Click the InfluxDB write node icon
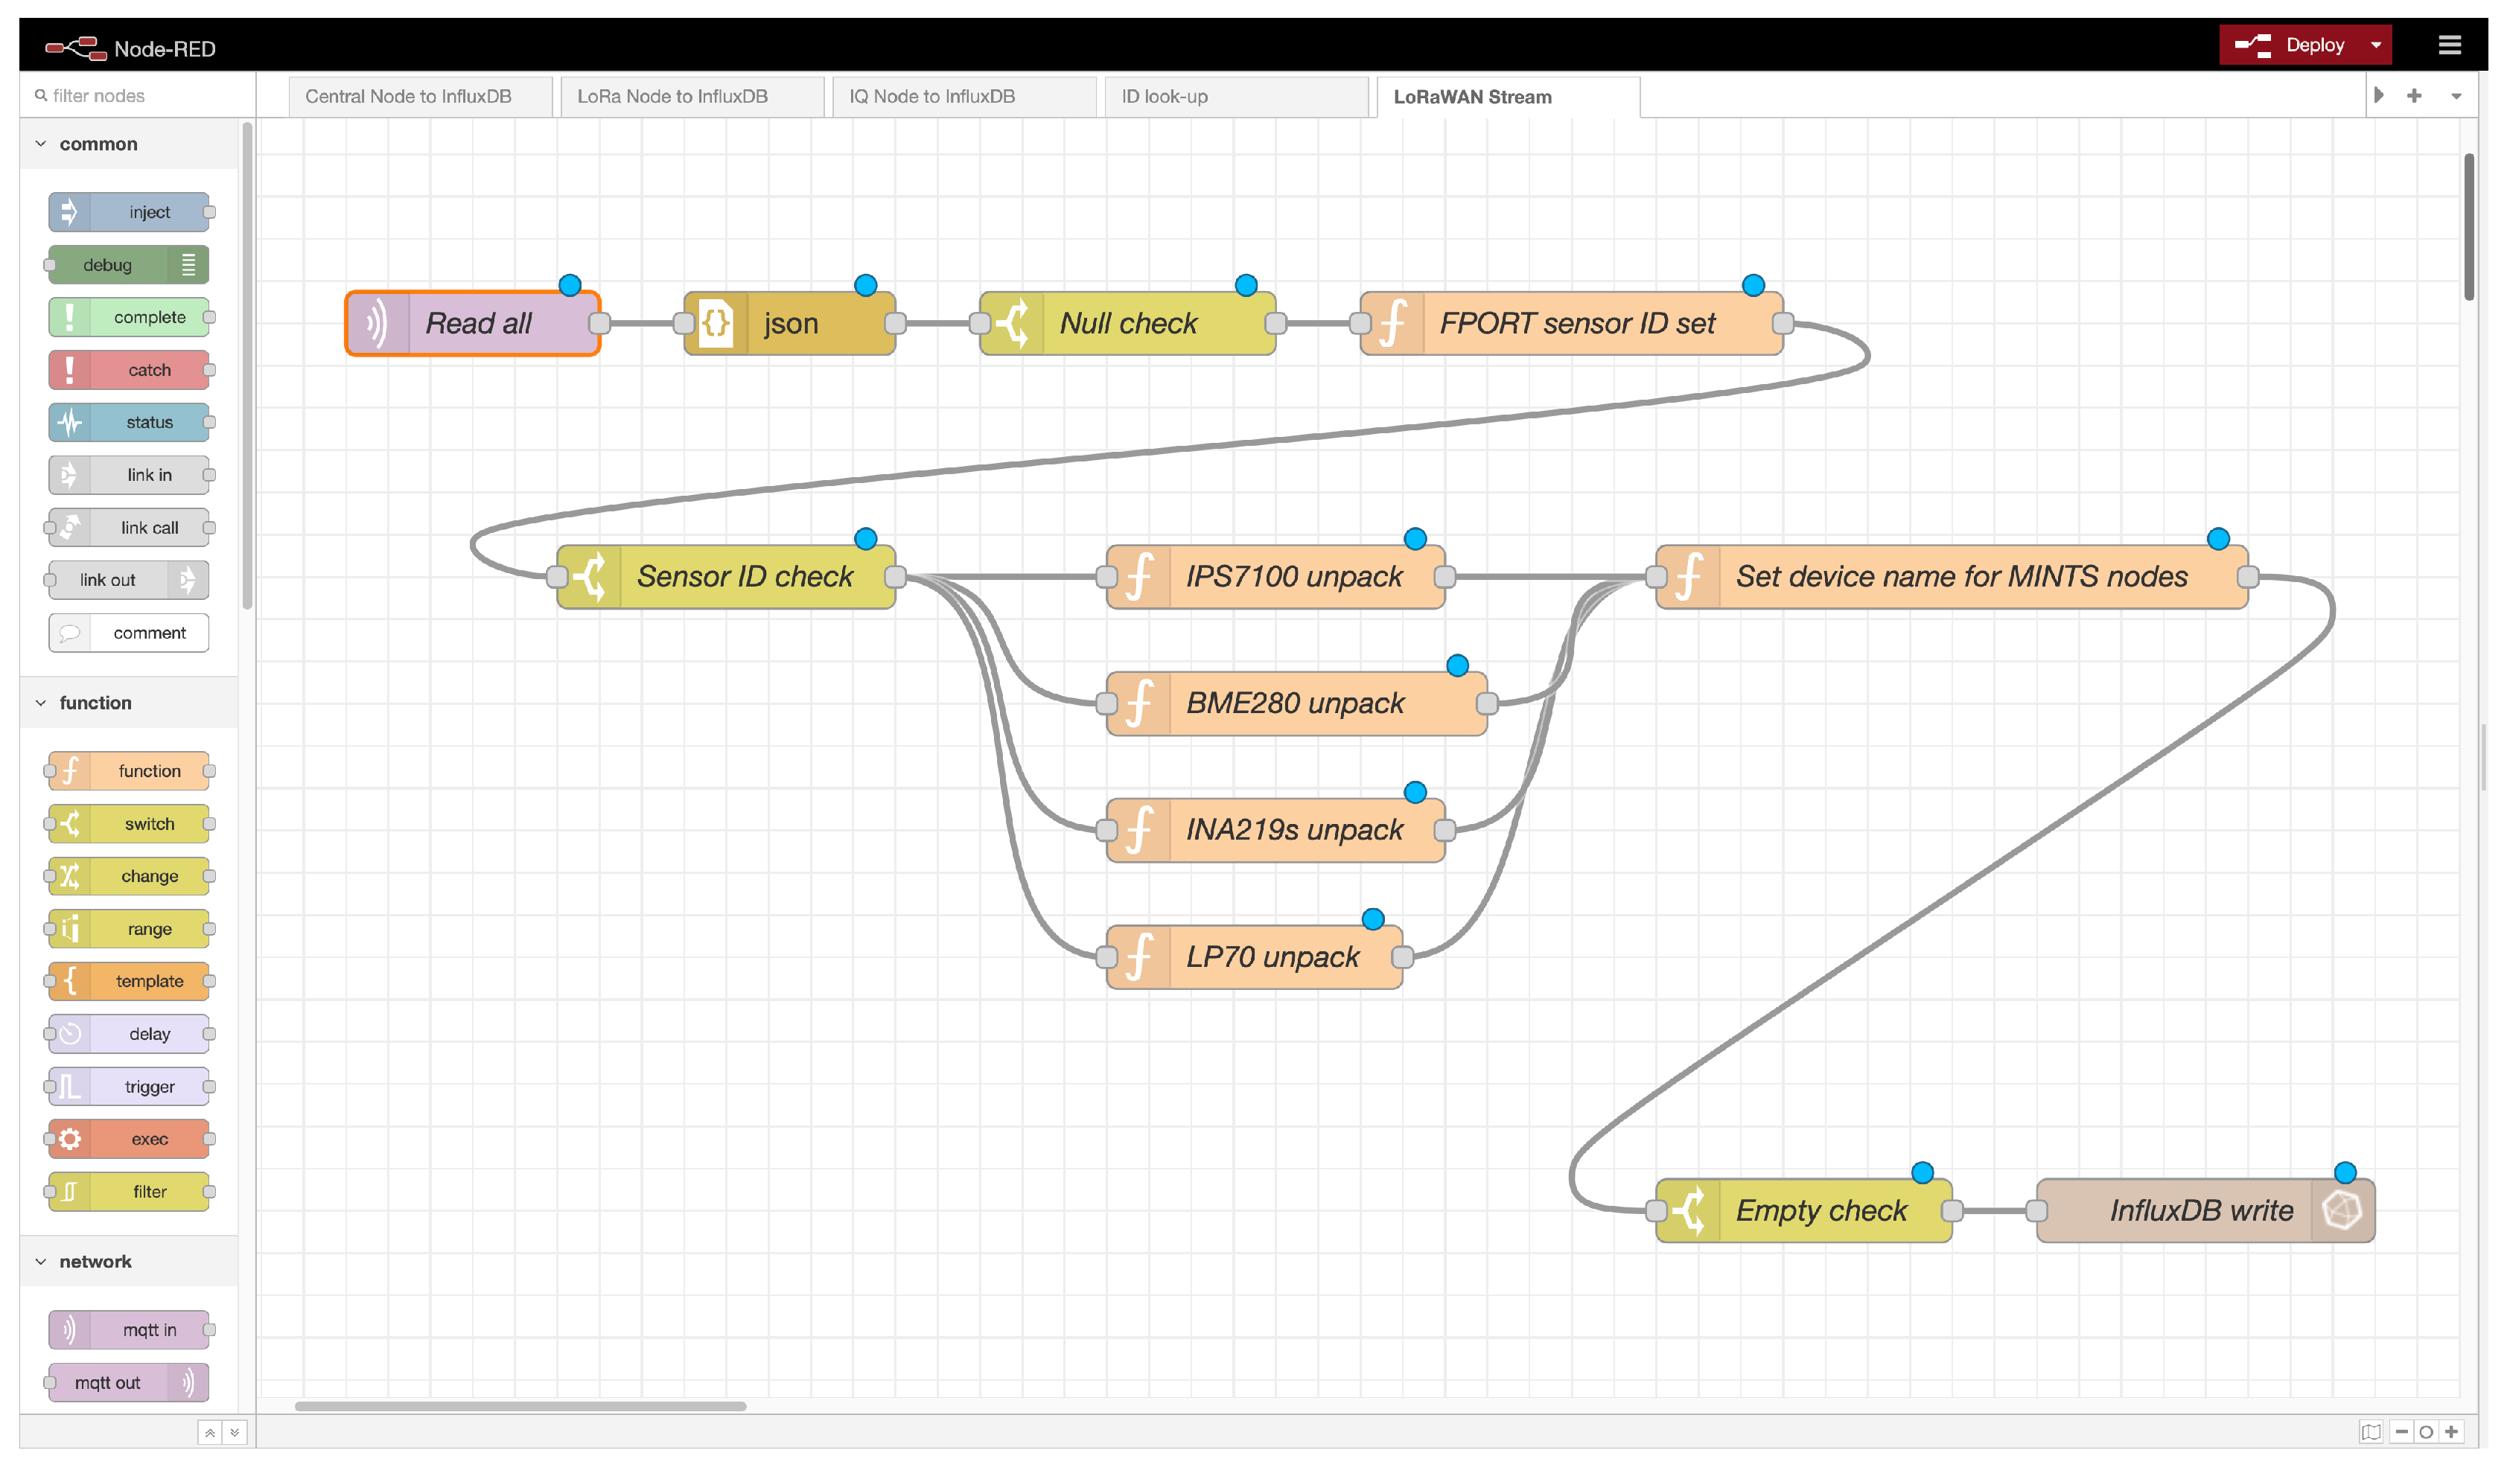Image resolution: width=2510 pixels, height=1482 pixels. [x=2341, y=1210]
